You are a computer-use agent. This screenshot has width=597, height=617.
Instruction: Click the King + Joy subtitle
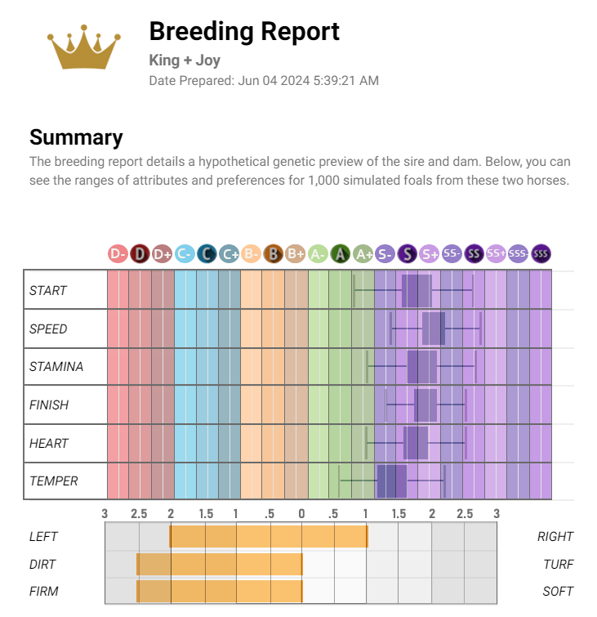pyautogui.click(x=185, y=60)
